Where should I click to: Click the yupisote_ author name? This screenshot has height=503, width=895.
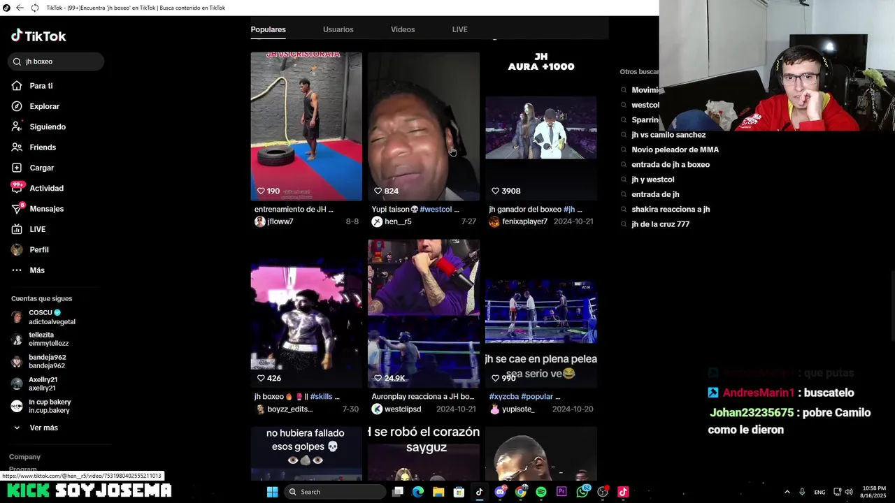[518, 409]
